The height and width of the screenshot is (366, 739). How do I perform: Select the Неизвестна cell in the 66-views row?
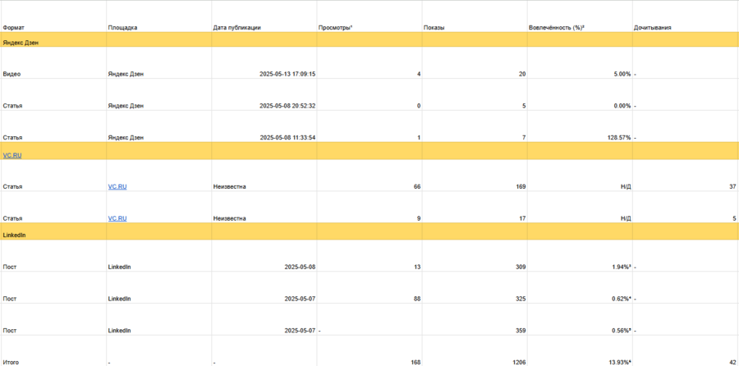pyautogui.click(x=264, y=176)
